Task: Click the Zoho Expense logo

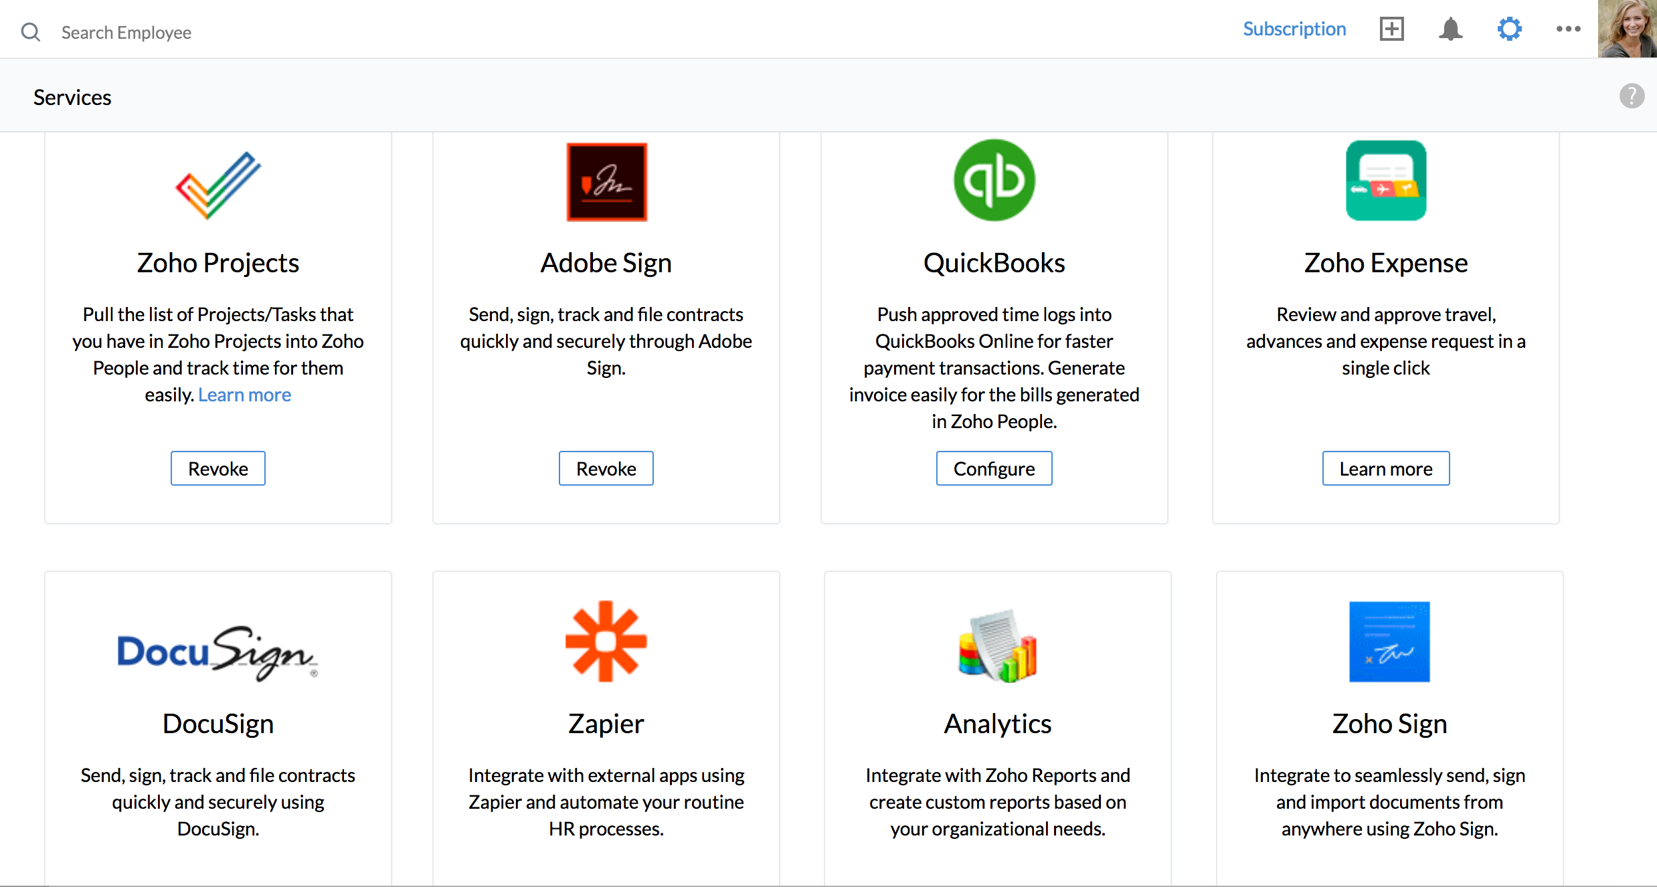Action: [1385, 181]
